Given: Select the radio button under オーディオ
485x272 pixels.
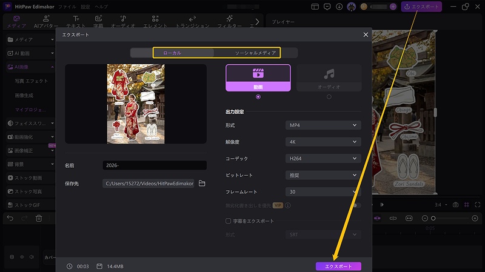Looking at the screenshot, I should point(329,96).
